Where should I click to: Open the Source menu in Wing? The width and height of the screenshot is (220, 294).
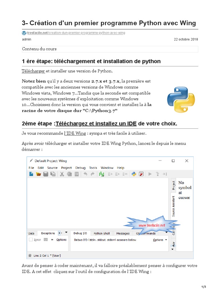52,168
